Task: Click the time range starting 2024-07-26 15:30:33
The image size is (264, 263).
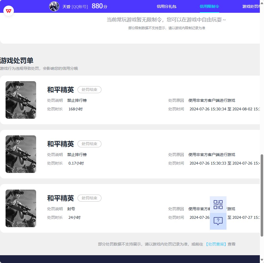Action: coord(225,163)
